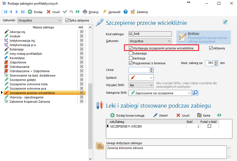Jump to last record arrow
The width and height of the screenshot is (237, 161).
tap(23, 12)
